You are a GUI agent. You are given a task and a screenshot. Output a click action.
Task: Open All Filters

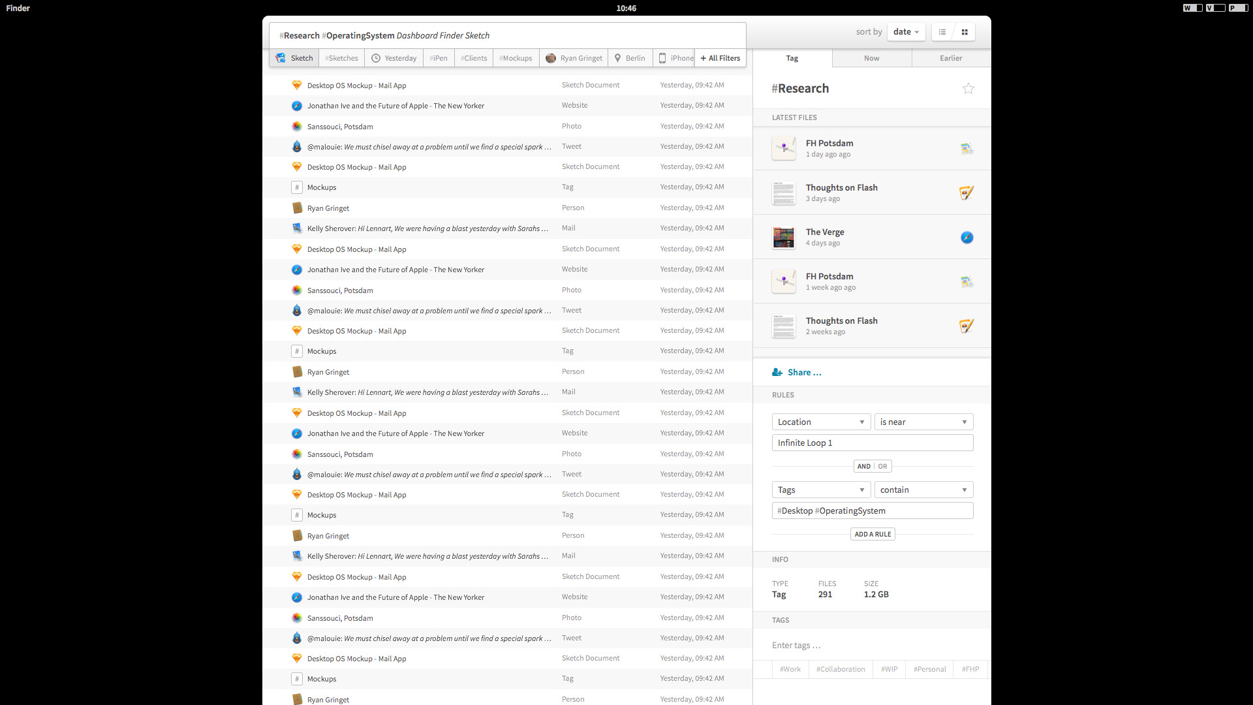720,58
